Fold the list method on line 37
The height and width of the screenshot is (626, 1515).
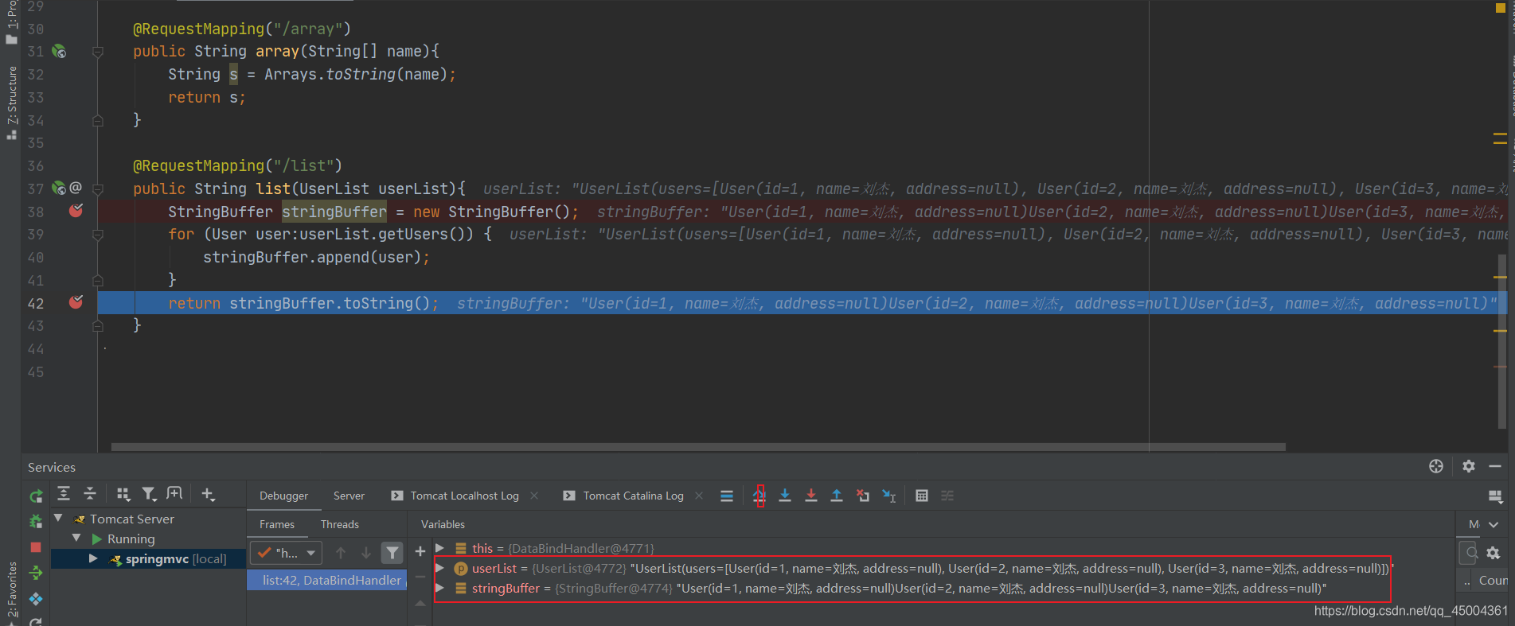tap(98, 189)
